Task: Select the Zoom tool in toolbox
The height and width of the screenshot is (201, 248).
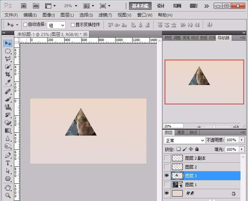Action: (x=7, y=195)
